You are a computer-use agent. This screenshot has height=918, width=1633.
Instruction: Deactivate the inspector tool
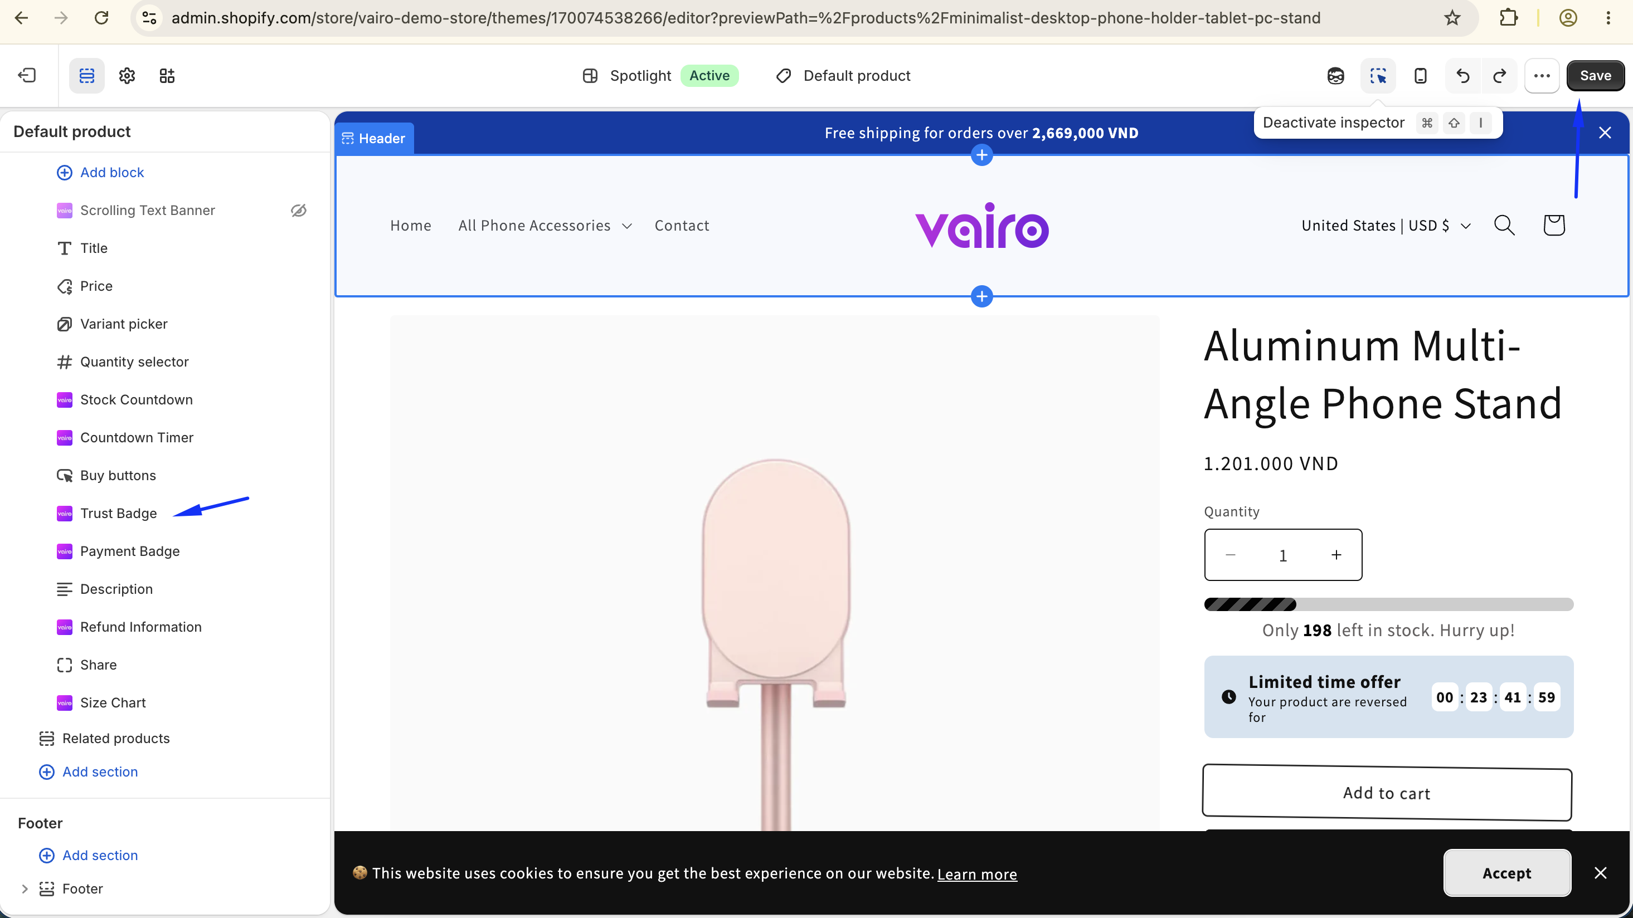coord(1378,75)
